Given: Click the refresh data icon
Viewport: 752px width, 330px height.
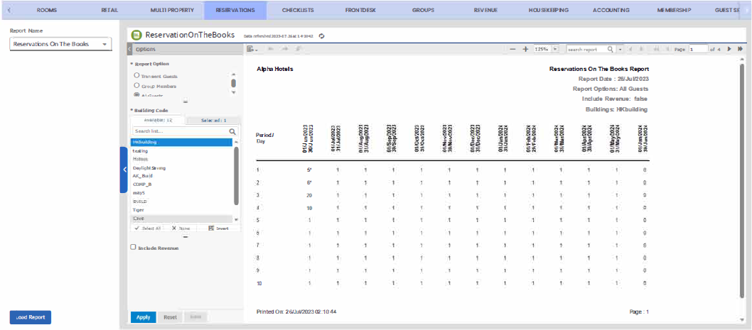Looking at the screenshot, I should [322, 35].
